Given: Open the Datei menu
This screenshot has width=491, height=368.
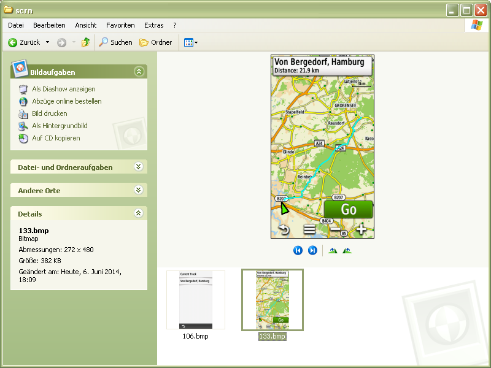Looking at the screenshot, I should pos(16,25).
